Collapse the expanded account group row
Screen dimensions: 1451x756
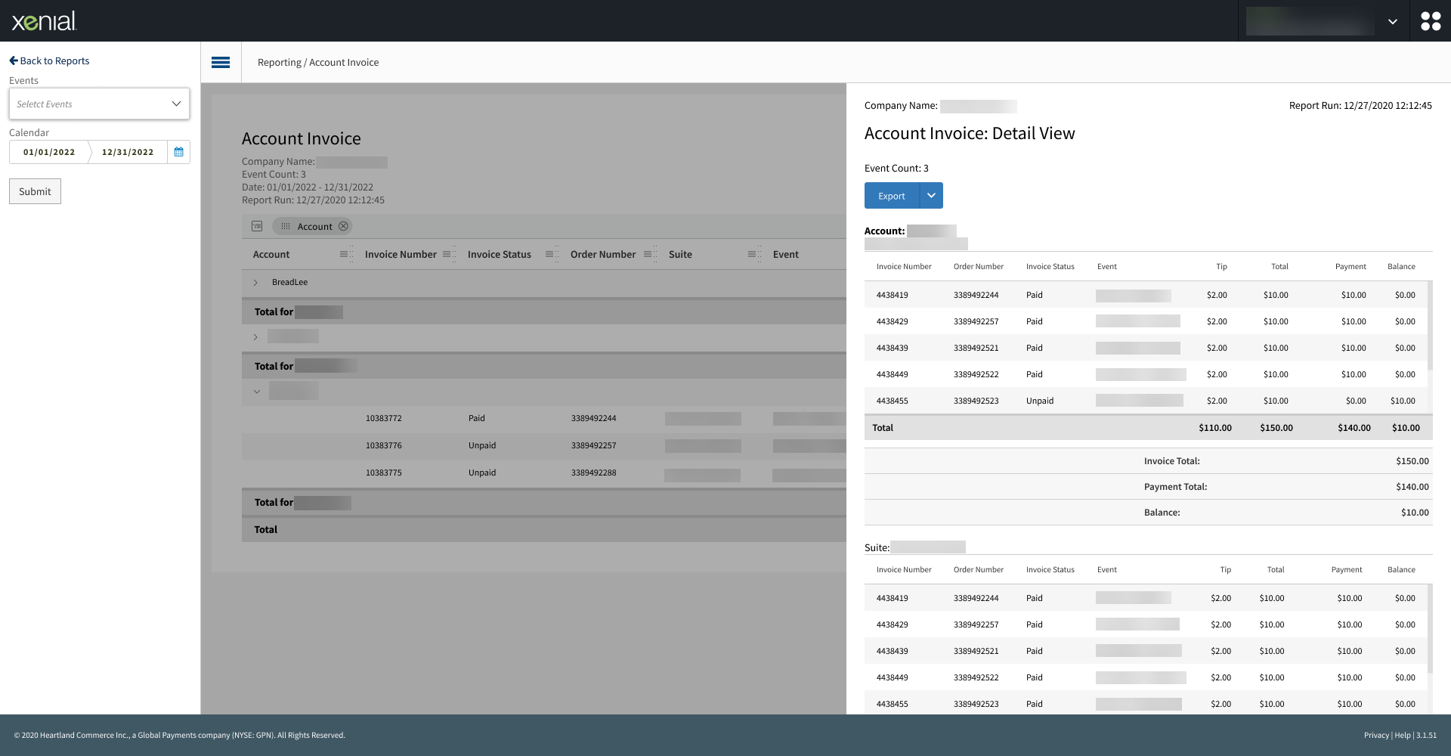257,391
